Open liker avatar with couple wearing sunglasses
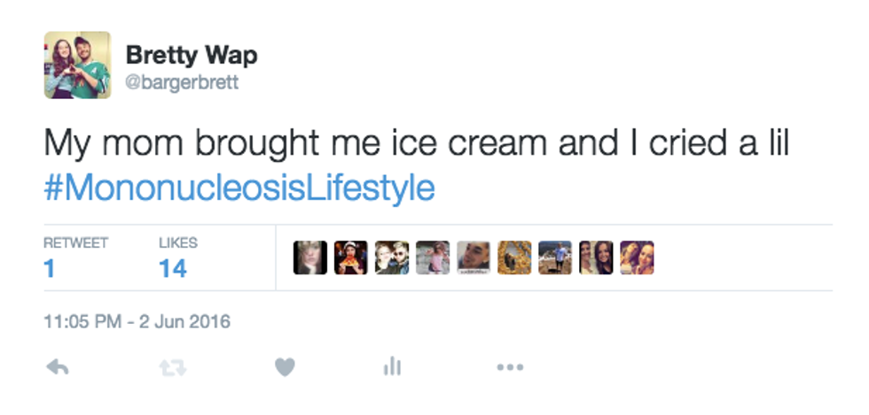Screen dimensions: 869x415 click(x=392, y=257)
